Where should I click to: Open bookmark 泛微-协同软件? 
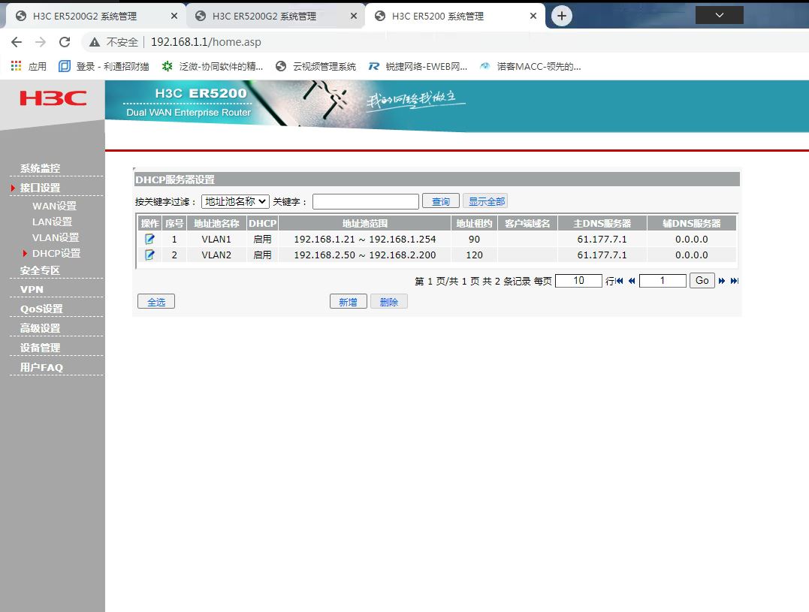[x=212, y=66]
